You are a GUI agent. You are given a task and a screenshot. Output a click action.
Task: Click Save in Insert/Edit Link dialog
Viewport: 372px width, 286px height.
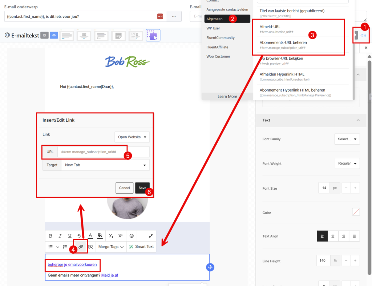142,188
